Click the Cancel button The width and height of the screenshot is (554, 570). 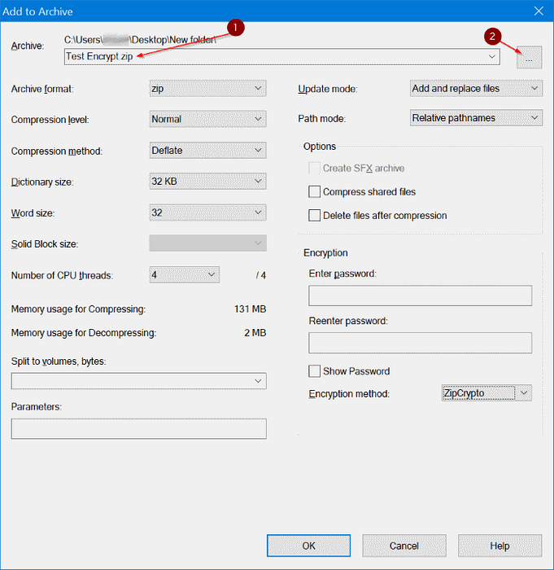[x=404, y=546]
